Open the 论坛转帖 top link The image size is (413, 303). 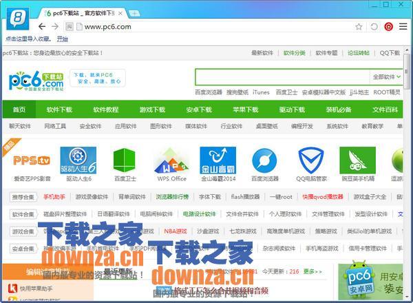[x=359, y=53]
